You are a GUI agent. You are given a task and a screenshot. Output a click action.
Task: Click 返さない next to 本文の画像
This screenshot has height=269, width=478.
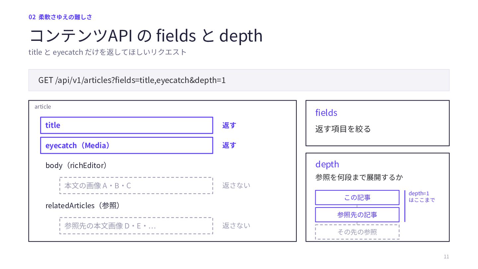coord(236,185)
